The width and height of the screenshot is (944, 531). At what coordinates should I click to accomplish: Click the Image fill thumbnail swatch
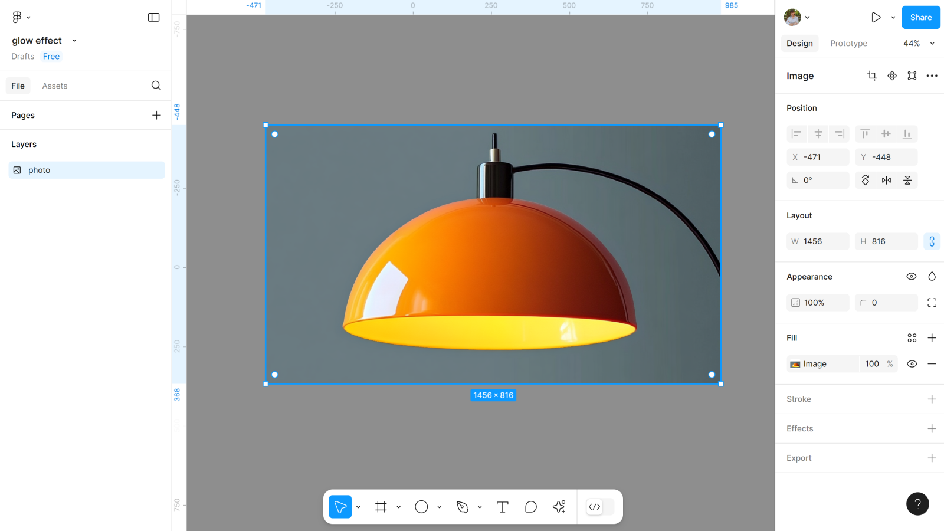[x=795, y=364]
